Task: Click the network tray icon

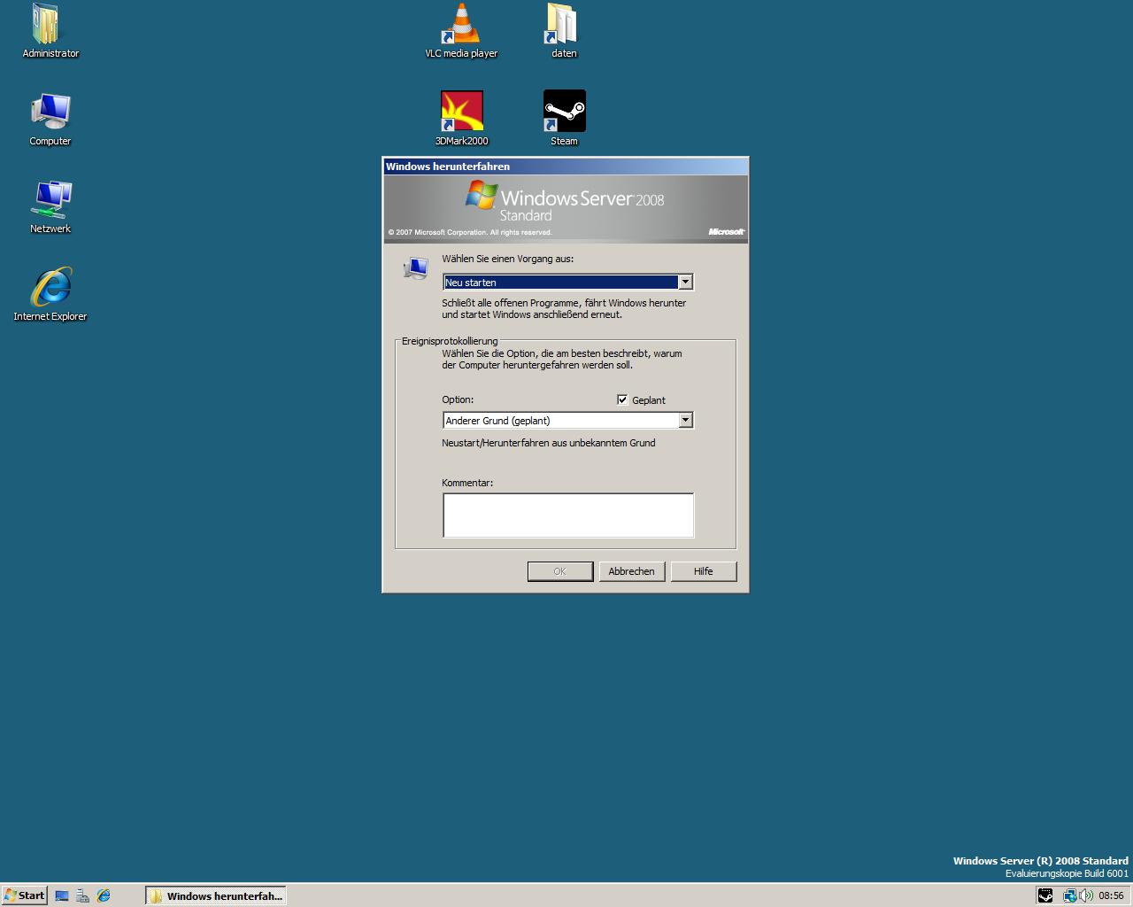Action: click(x=1069, y=895)
